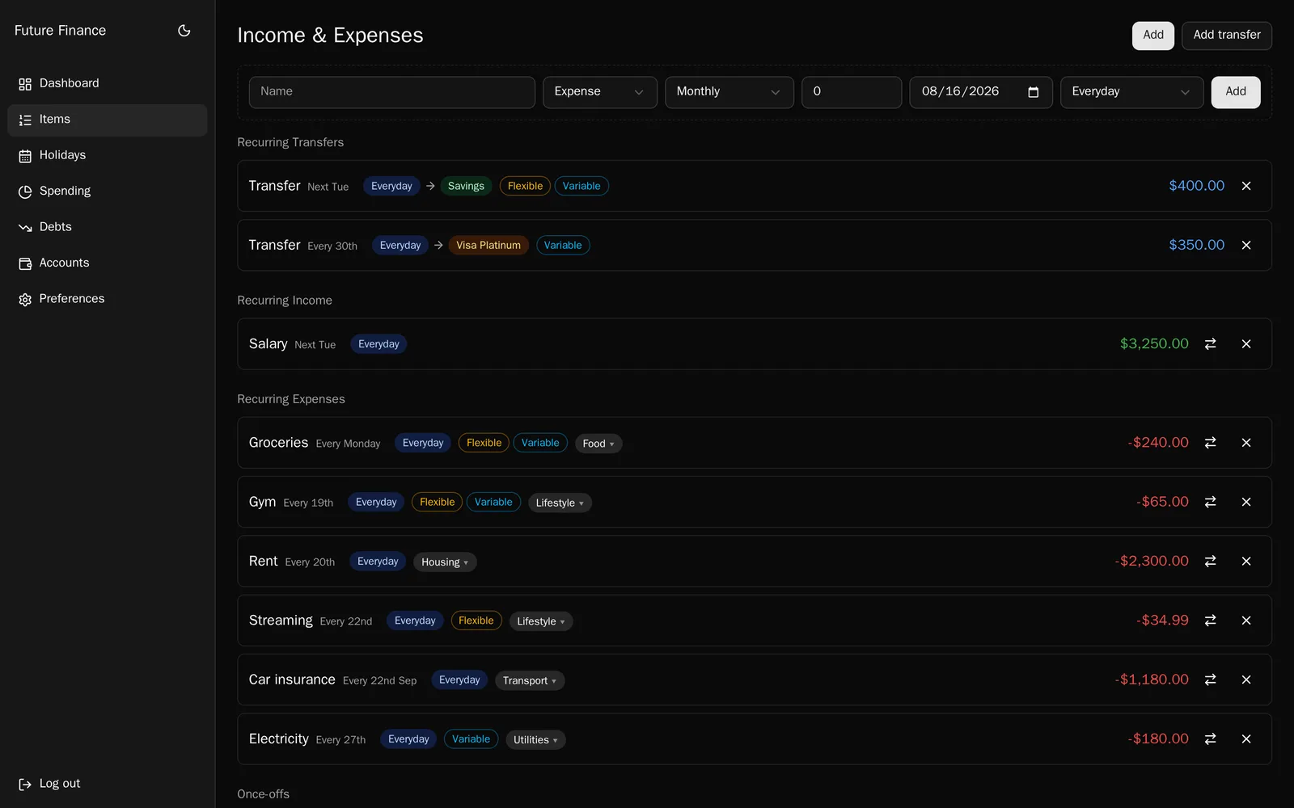Click the $3,250.00 Salary amount
This screenshot has width=1294, height=808.
click(x=1154, y=344)
